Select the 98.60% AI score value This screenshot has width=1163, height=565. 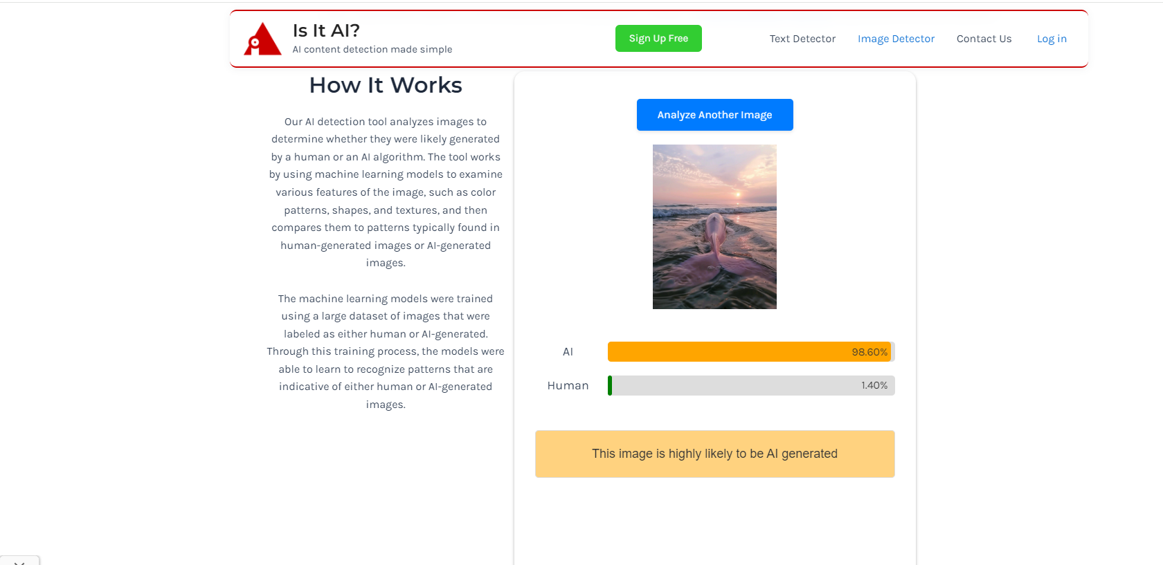(x=869, y=352)
